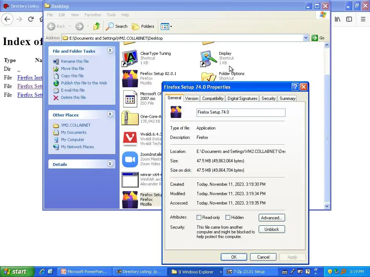The width and height of the screenshot is (370, 277).
Task: Enable the Hidden attribute checkbox
Action: click(x=228, y=217)
